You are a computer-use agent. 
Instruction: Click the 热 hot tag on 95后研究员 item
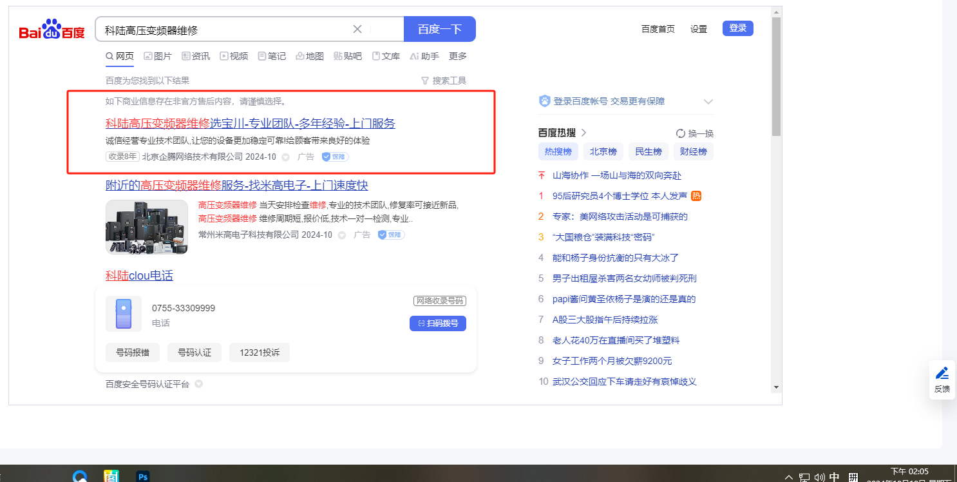pyautogui.click(x=696, y=195)
